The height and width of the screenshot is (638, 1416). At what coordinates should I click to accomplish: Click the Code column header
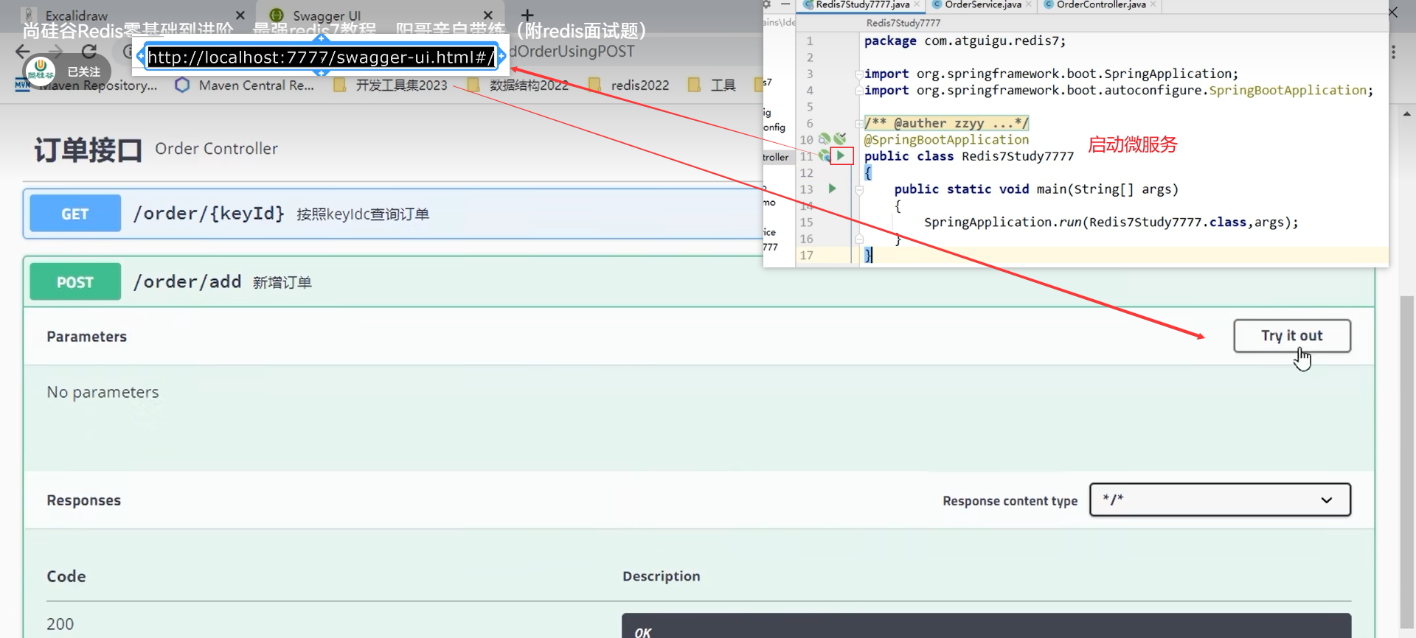coord(66,576)
